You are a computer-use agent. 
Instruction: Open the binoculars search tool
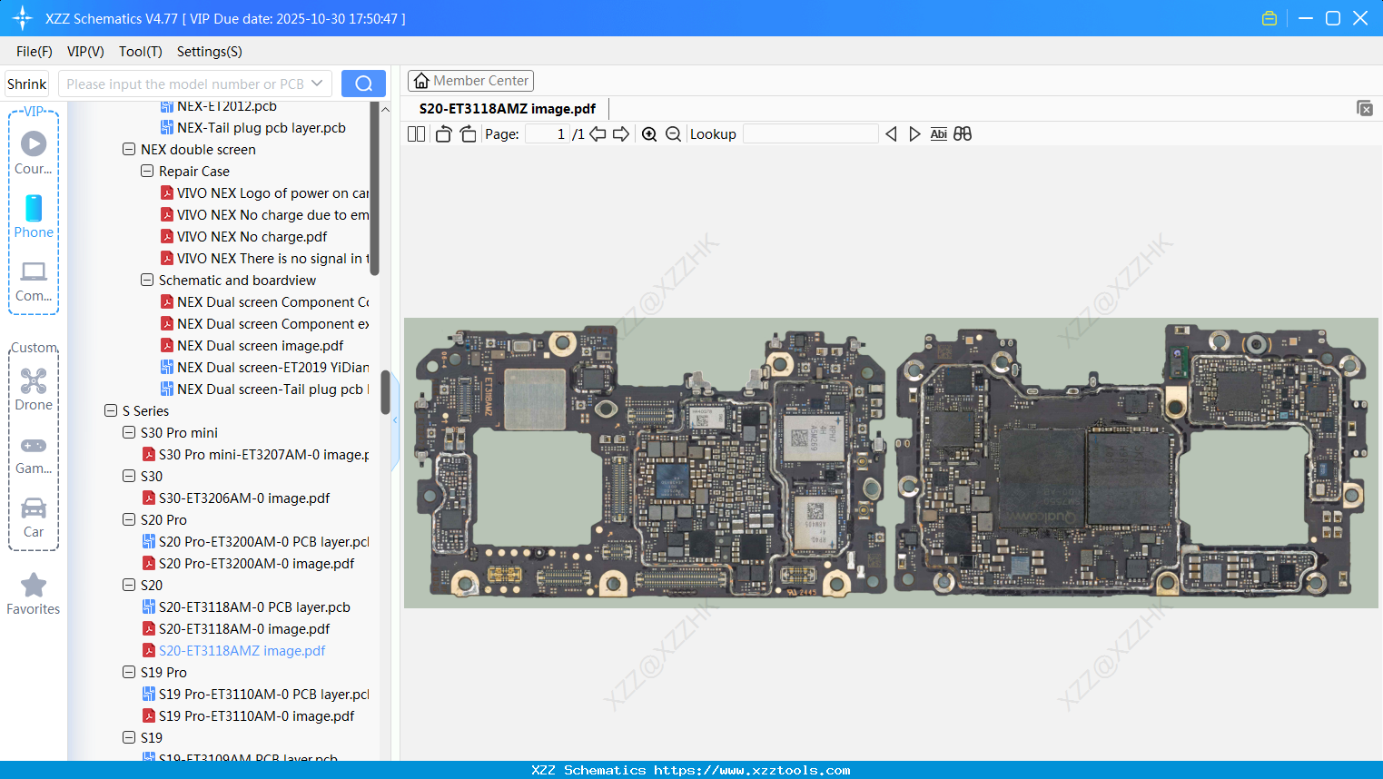[x=962, y=133]
